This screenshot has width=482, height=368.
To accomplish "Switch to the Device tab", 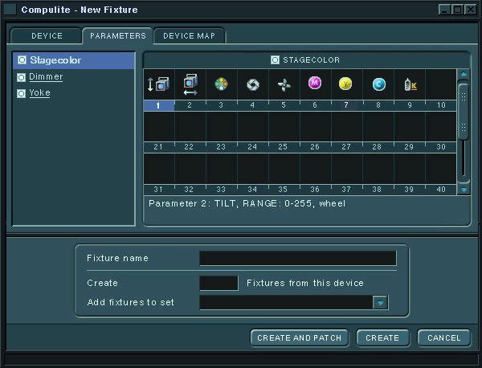I will tap(47, 36).
